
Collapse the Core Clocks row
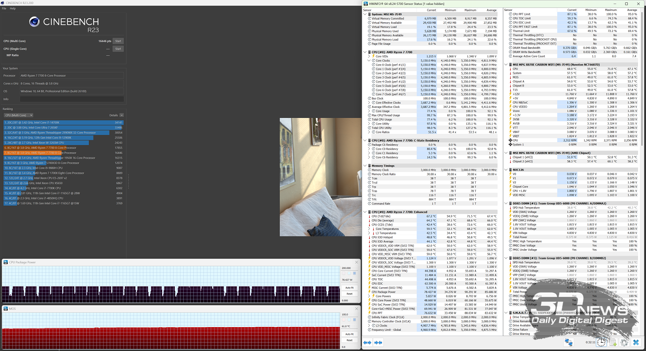tap(369, 61)
